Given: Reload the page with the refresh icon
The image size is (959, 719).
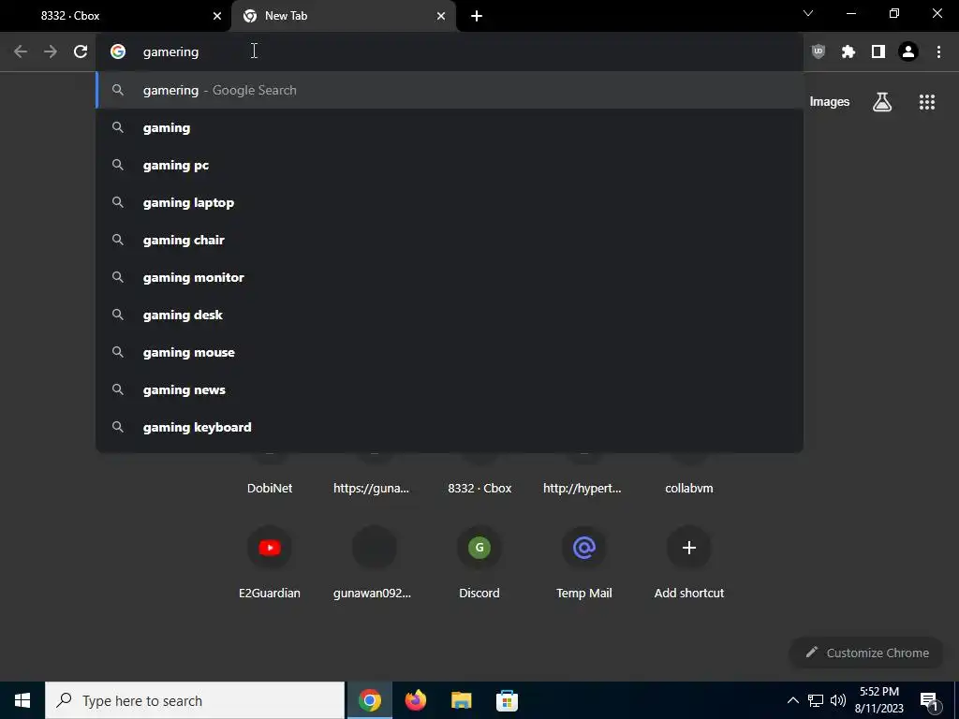Looking at the screenshot, I should [81, 52].
